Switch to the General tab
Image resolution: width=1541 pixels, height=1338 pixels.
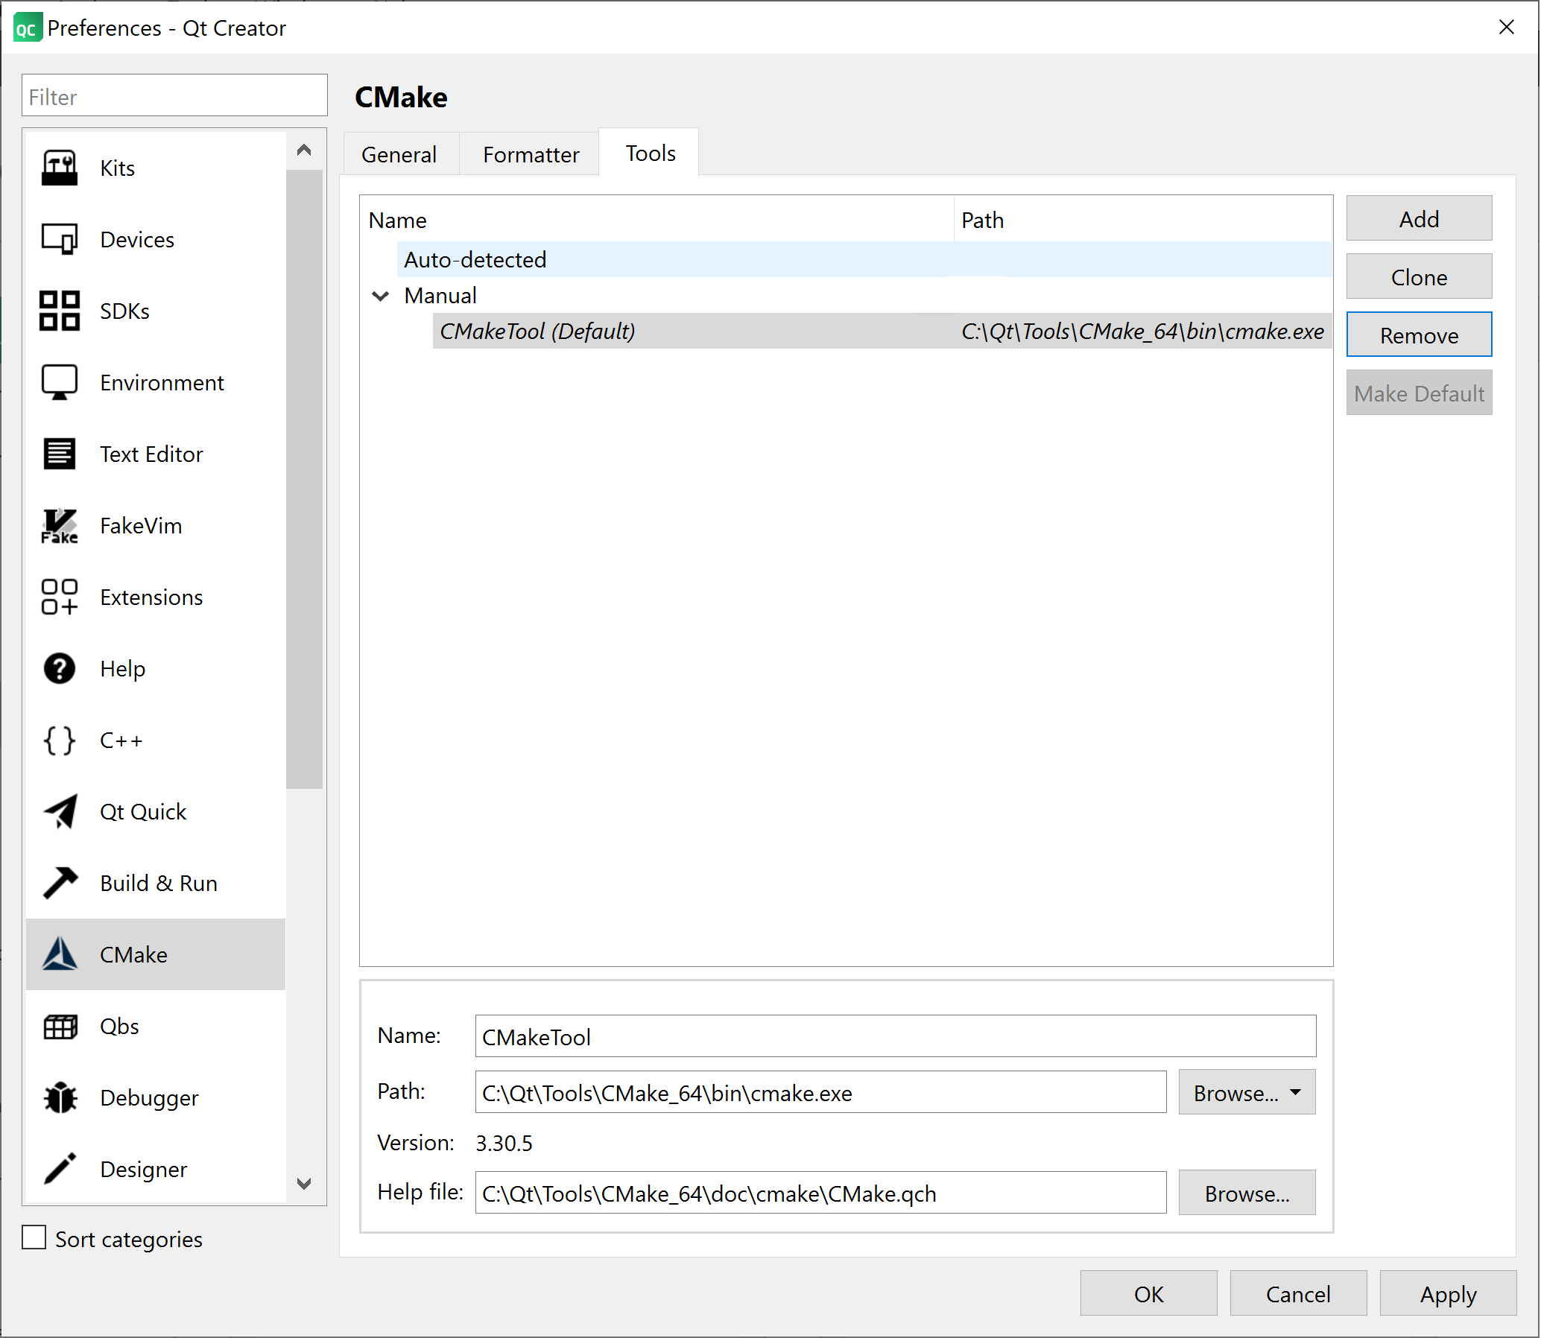399,154
